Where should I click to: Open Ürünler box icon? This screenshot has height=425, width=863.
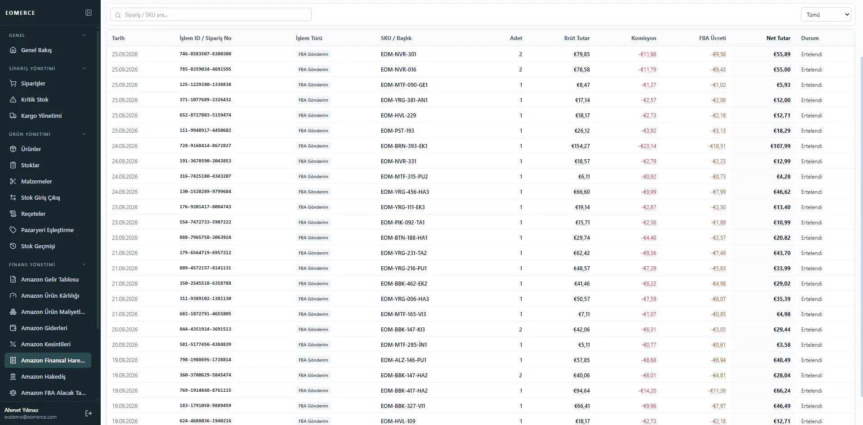click(x=13, y=149)
